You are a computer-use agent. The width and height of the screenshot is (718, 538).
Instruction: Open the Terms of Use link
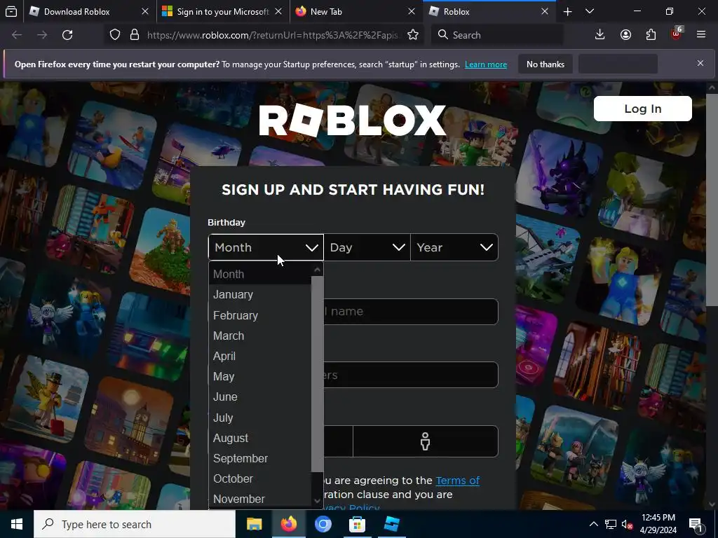point(457,481)
